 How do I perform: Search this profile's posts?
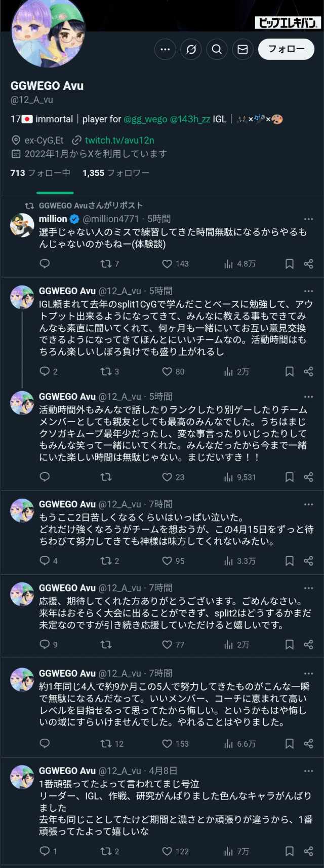[217, 49]
